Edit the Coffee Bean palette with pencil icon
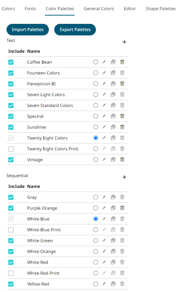178x292 pixels. pos(104,62)
